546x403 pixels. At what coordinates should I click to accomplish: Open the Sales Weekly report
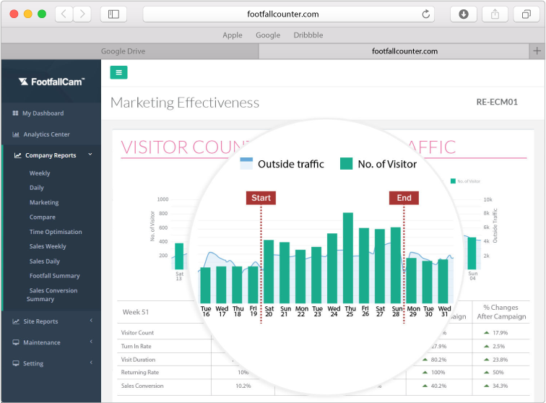(48, 246)
